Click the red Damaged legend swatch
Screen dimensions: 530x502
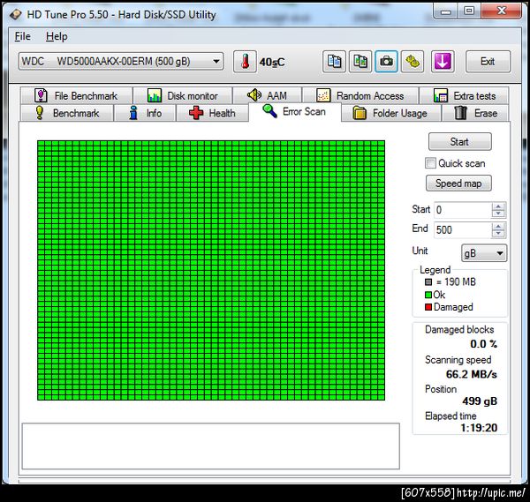coord(428,307)
